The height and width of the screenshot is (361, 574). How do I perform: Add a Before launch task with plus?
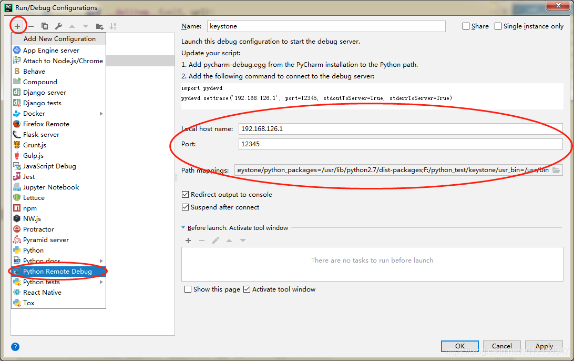tap(188, 240)
